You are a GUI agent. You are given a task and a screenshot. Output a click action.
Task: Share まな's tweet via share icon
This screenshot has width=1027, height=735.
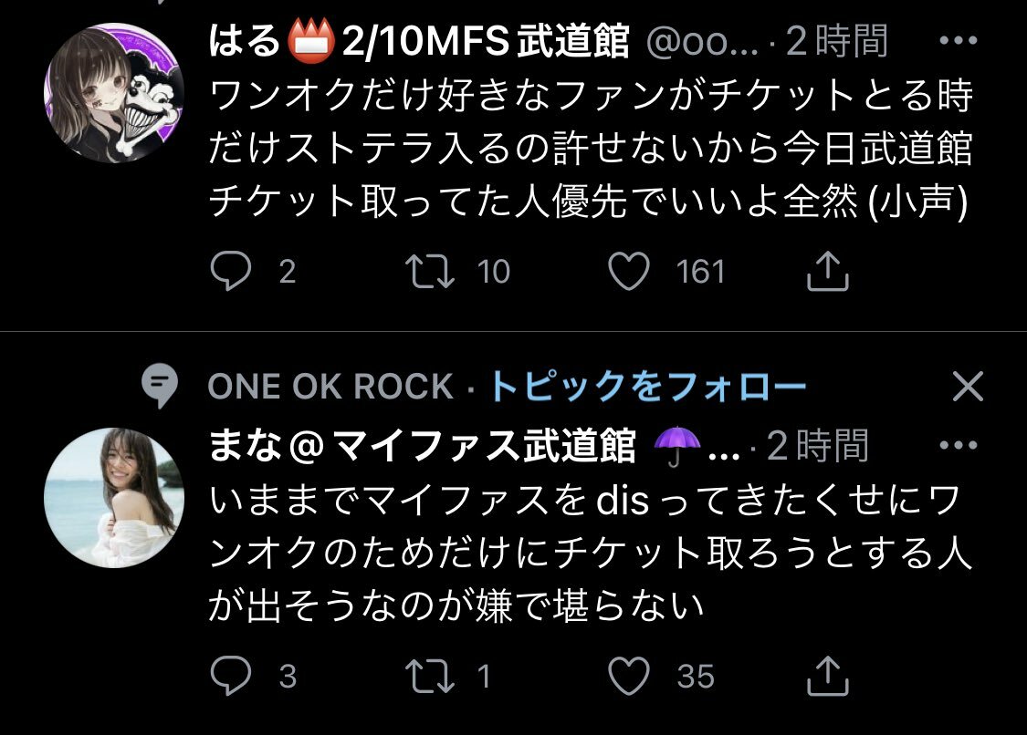[x=827, y=675]
